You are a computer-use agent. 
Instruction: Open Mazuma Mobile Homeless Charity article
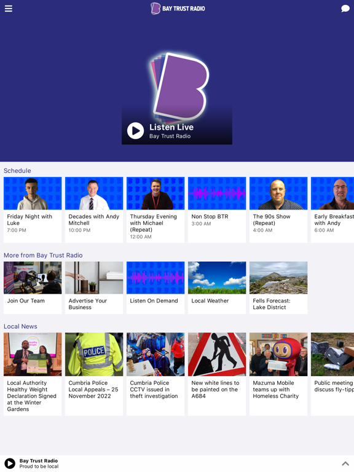click(x=278, y=374)
